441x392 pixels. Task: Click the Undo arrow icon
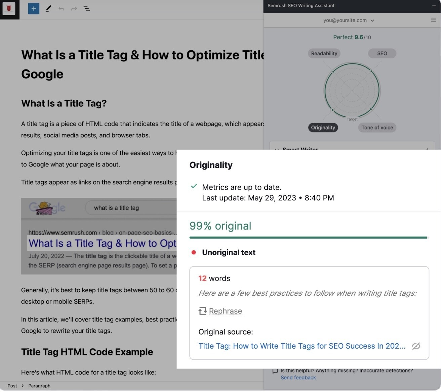point(61,8)
